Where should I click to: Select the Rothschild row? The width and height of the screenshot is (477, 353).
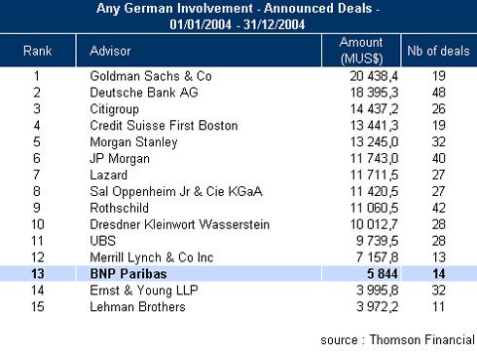[x=238, y=208]
